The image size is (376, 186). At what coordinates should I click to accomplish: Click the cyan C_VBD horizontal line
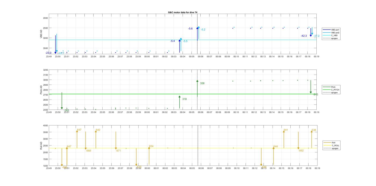pos(183,40)
